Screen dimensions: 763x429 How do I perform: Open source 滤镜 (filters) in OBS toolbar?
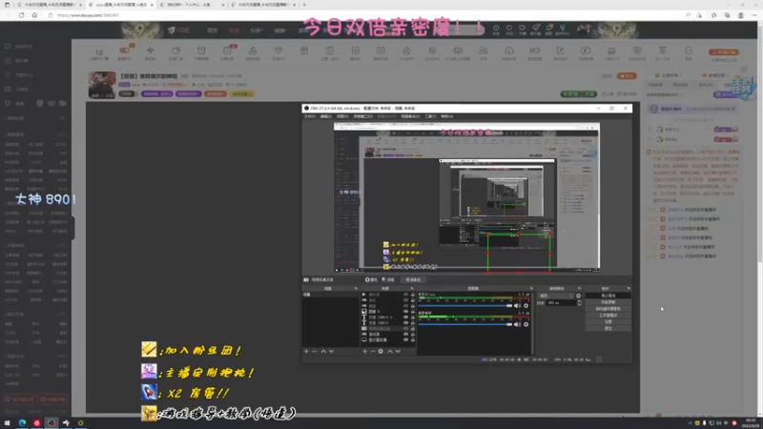388,279
